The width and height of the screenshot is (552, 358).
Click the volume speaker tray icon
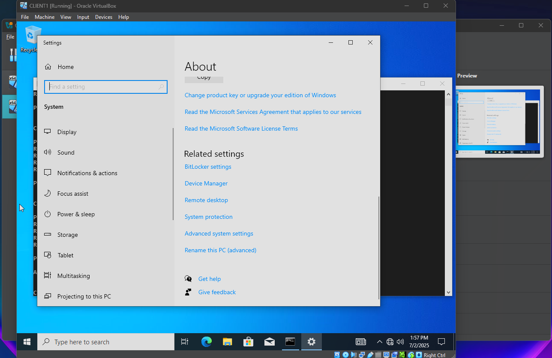tap(400, 342)
